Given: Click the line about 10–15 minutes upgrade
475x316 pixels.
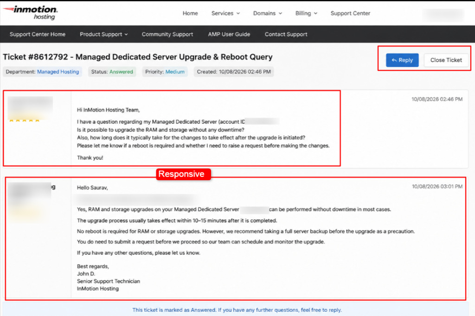Looking at the screenshot, I should click(x=177, y=221).
